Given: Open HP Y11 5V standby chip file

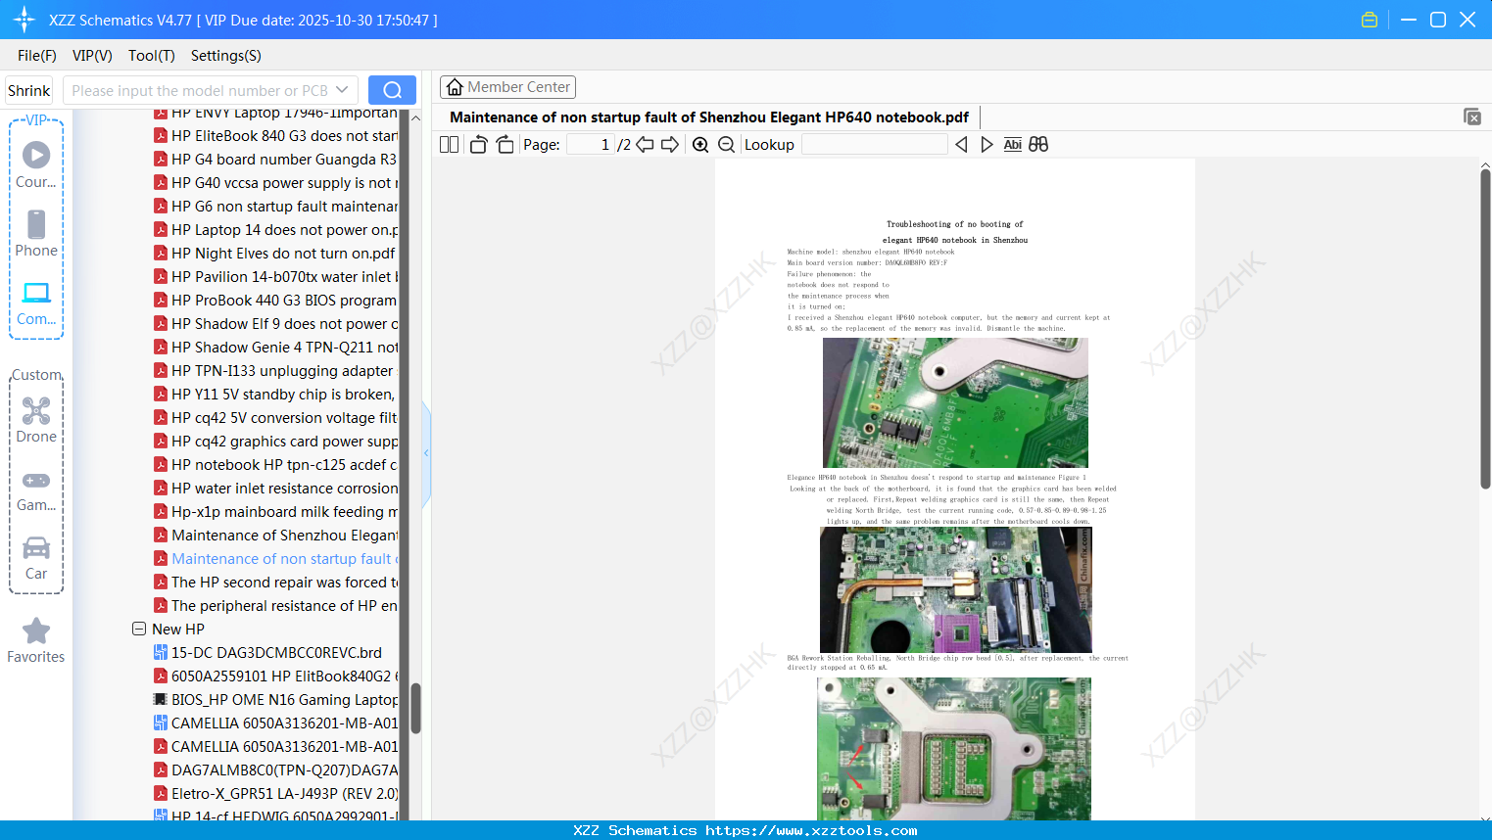Looking at the screenshot, I should pos(275,395).
